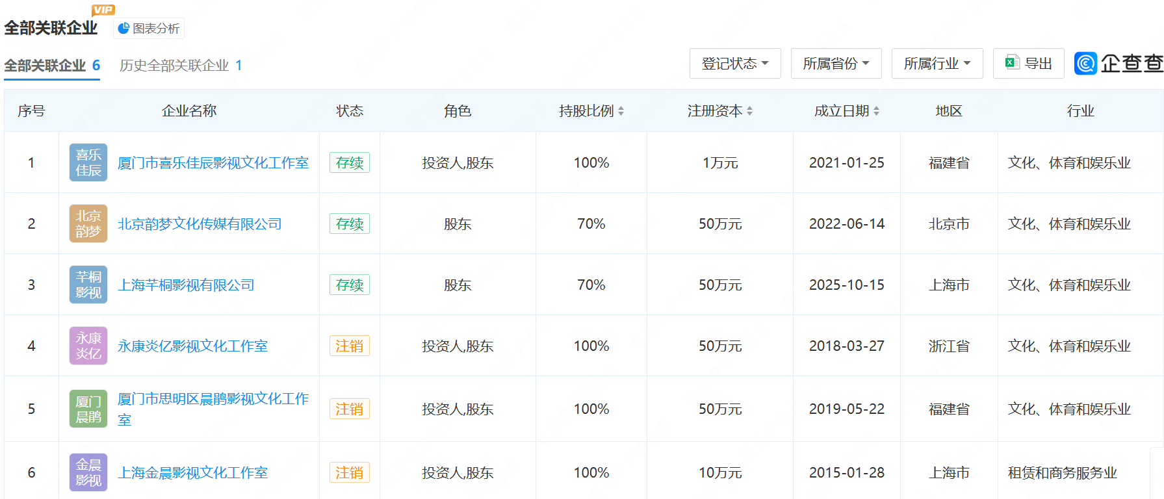
Task: Click the 金晨影视 company logo icon
Action: pos(88,472)
